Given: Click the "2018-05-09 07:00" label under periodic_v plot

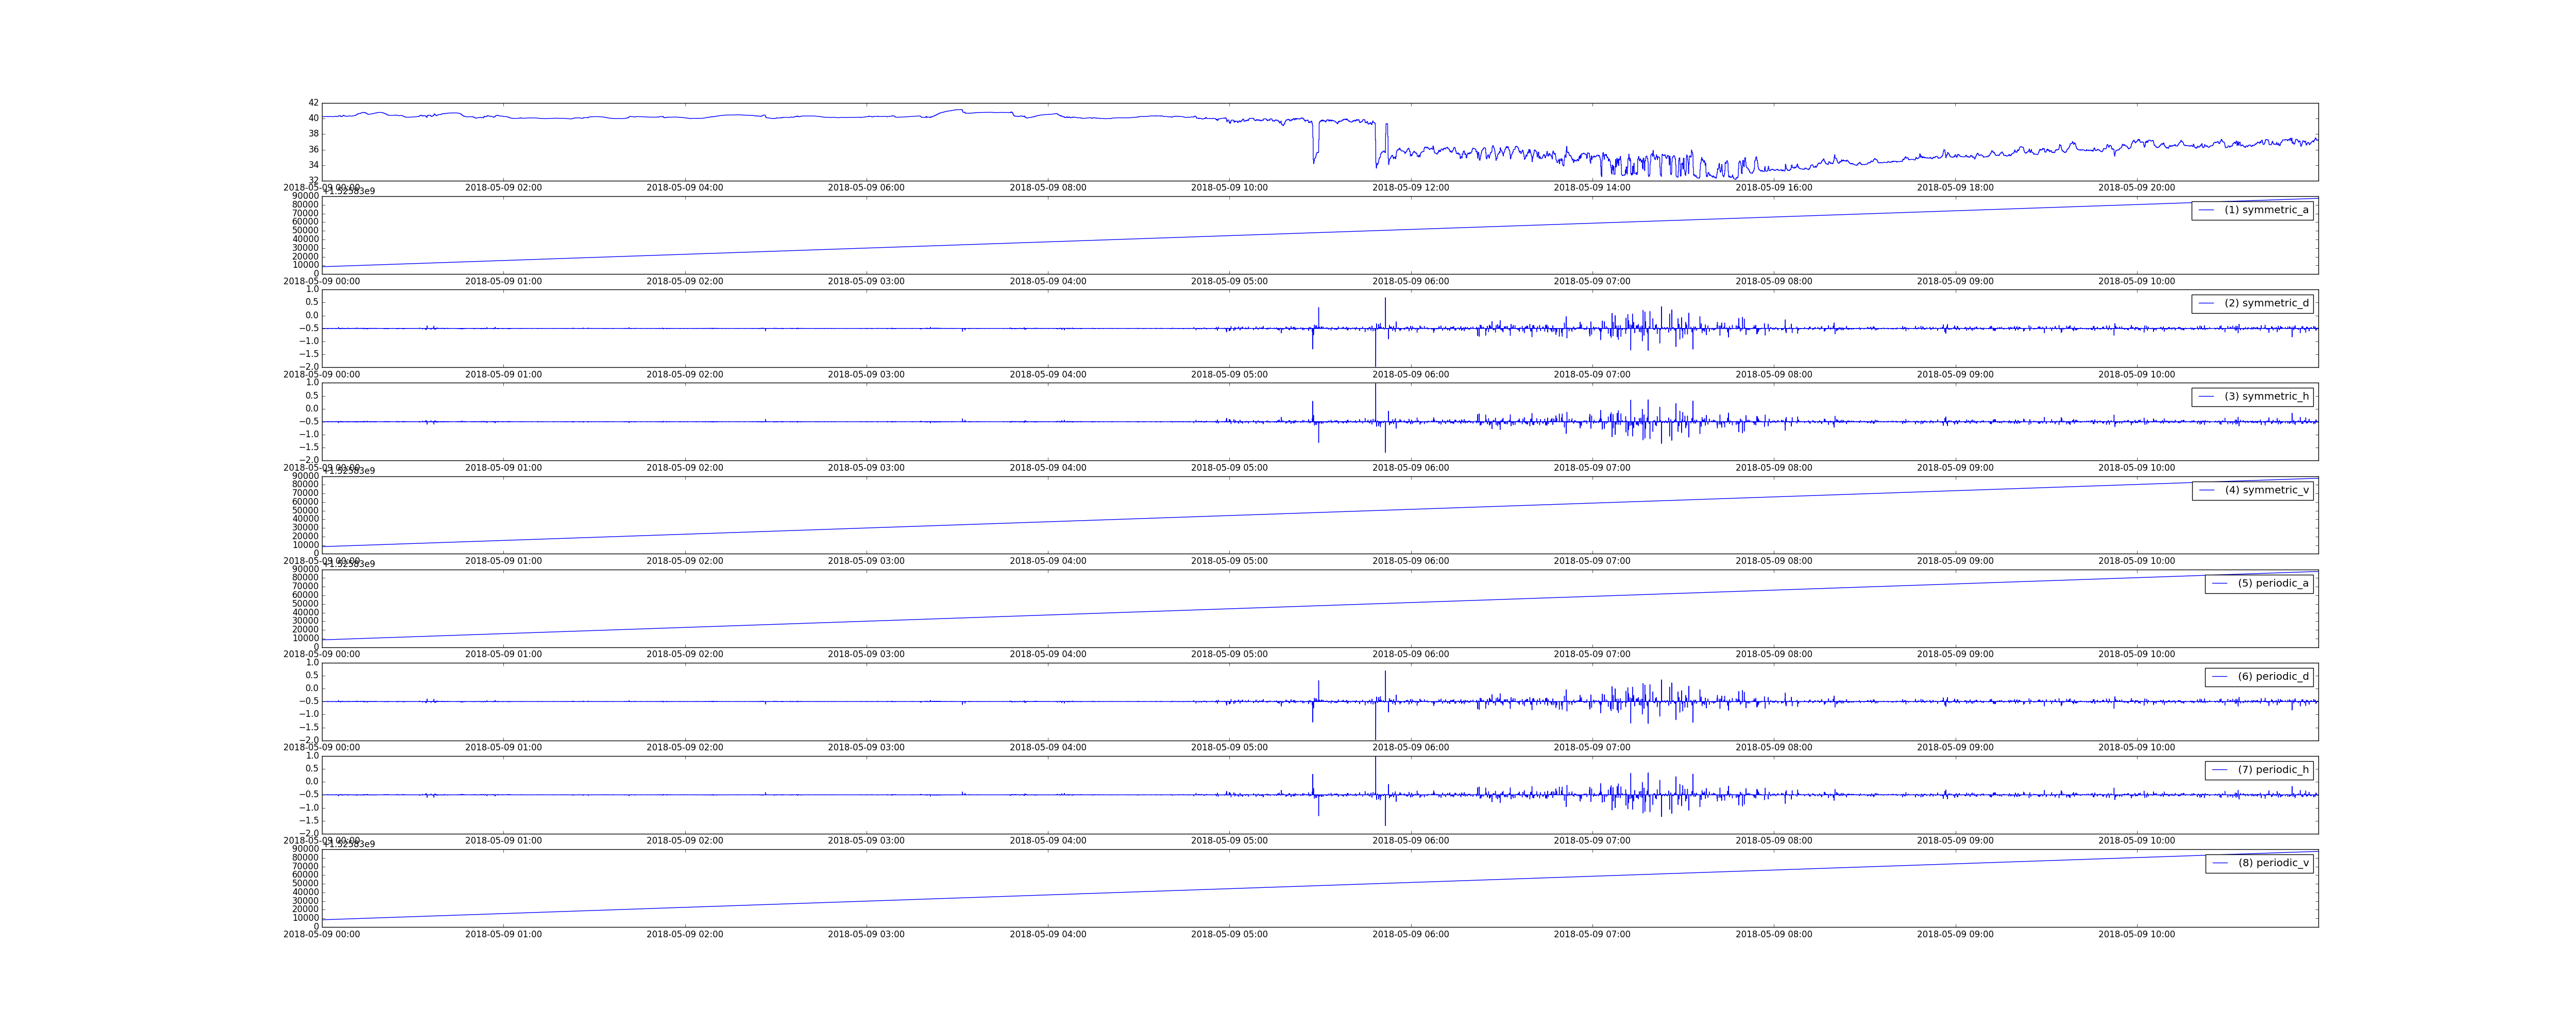Looking at the screenshot, I should coord(1592,934).
